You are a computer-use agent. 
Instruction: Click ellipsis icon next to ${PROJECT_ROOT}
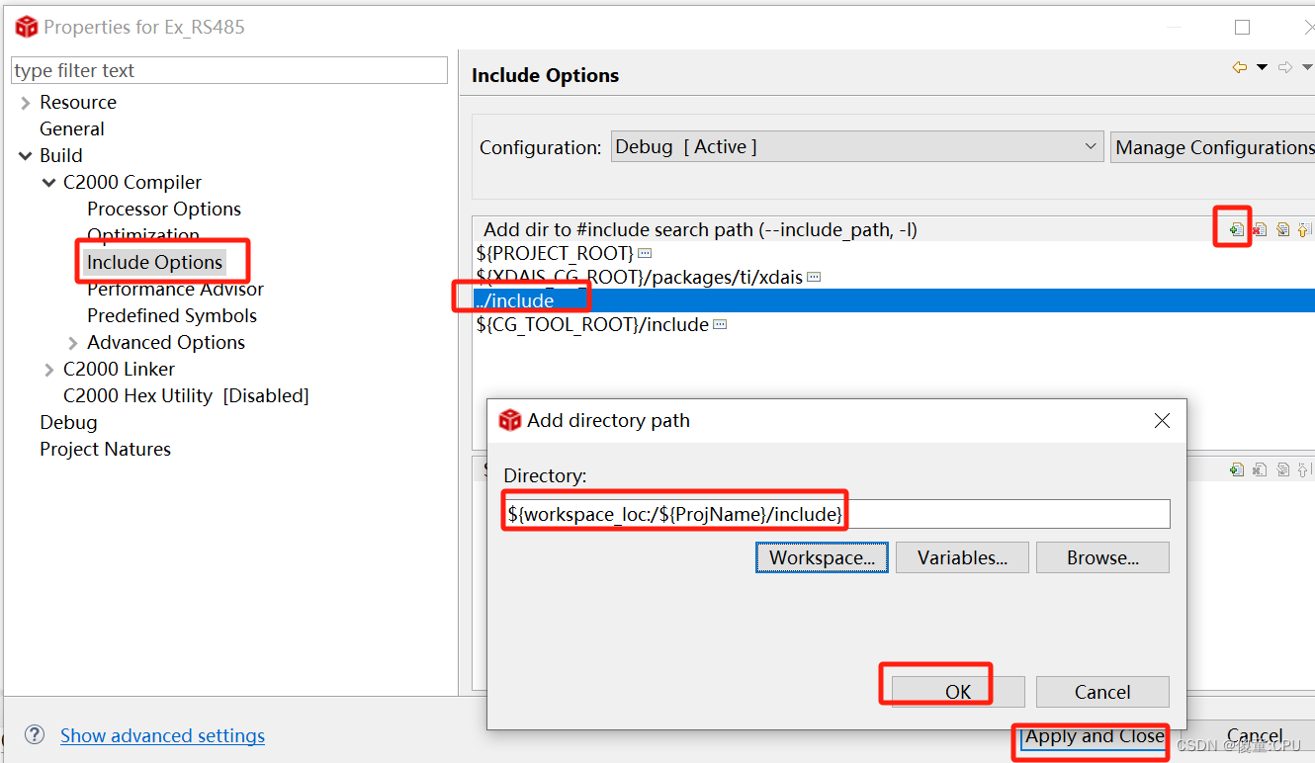pos(645,253)
